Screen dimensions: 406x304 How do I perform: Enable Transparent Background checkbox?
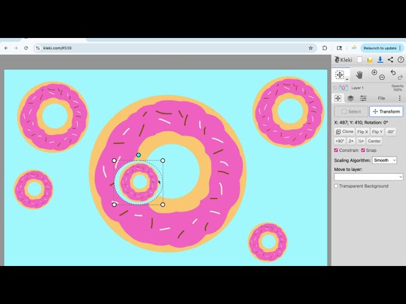336,186
